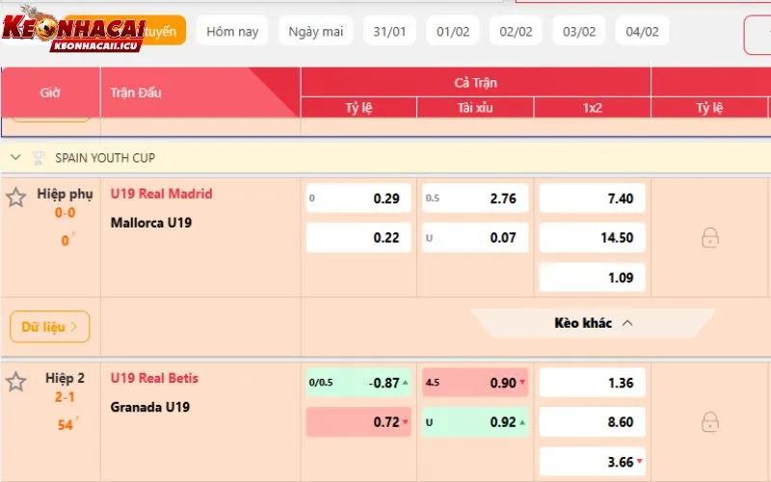The image size is (771, 482).
Task: Switch to the 31/01 date tab
Action: point(389,32)
